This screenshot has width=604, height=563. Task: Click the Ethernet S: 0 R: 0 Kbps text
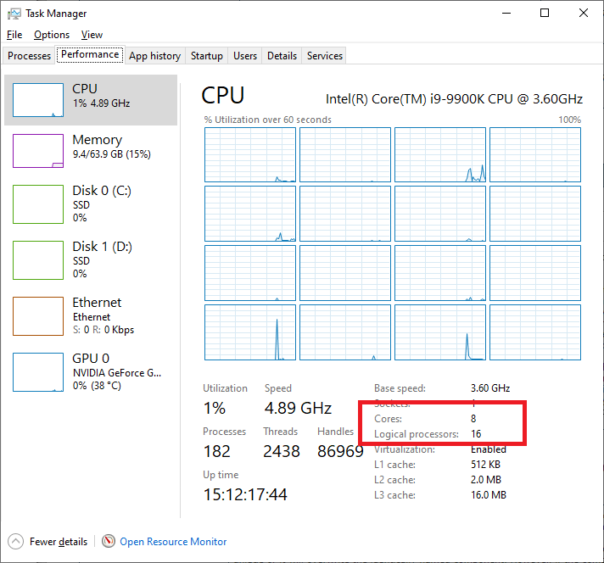(103, 330)
